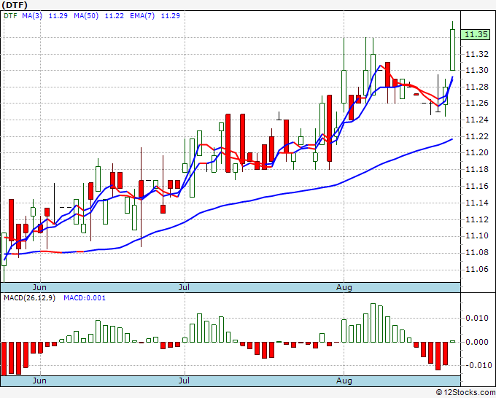Click the 11.08 price axis label
This screenshot has height=398, width=496.
[x=477, y=253]
